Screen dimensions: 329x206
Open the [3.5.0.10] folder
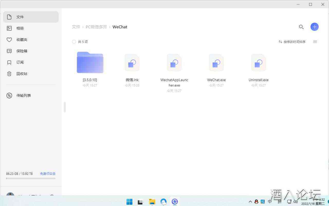[90, 62]
